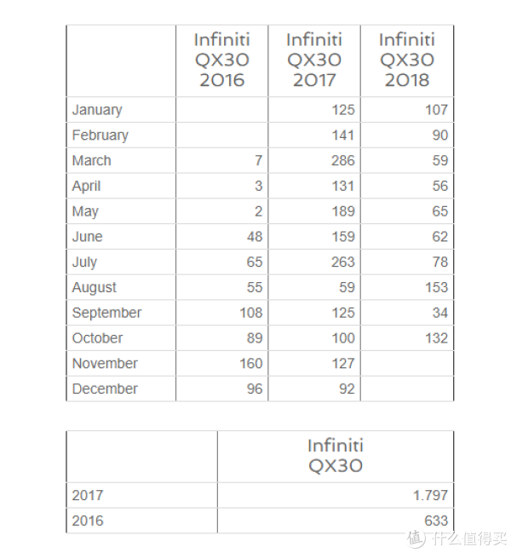This screenshot has height=553, width=511.
Task: Click the January 2017 value 125
Action: pyautogui.click(x=343, y=110)
